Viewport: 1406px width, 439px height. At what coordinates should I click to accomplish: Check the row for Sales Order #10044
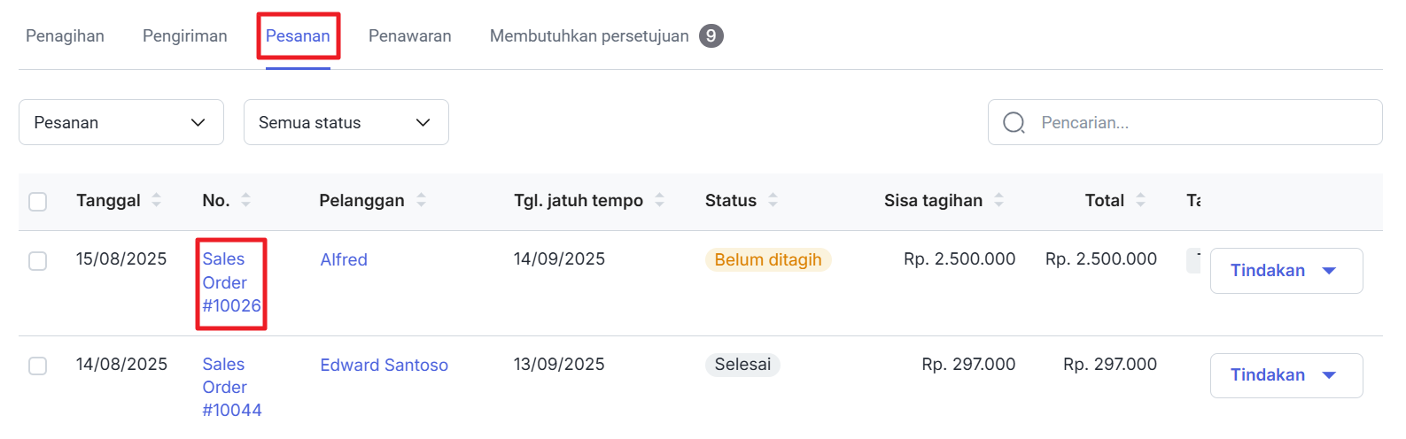(38, 366)
